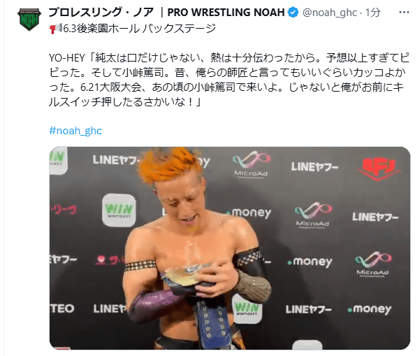Click the top-center MicroAd logo in video

(251, 164)
